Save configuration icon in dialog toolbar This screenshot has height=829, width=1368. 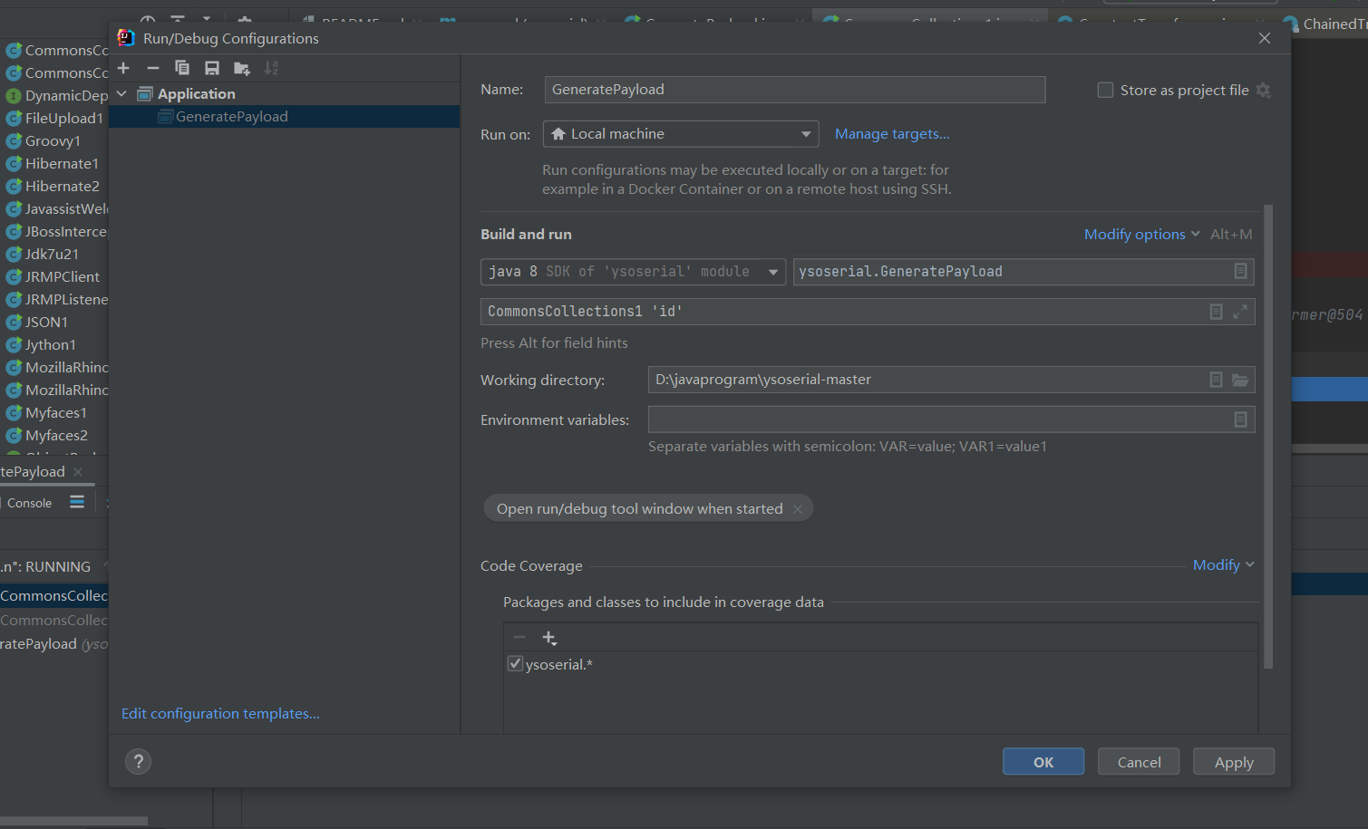[x=212, y=68]
